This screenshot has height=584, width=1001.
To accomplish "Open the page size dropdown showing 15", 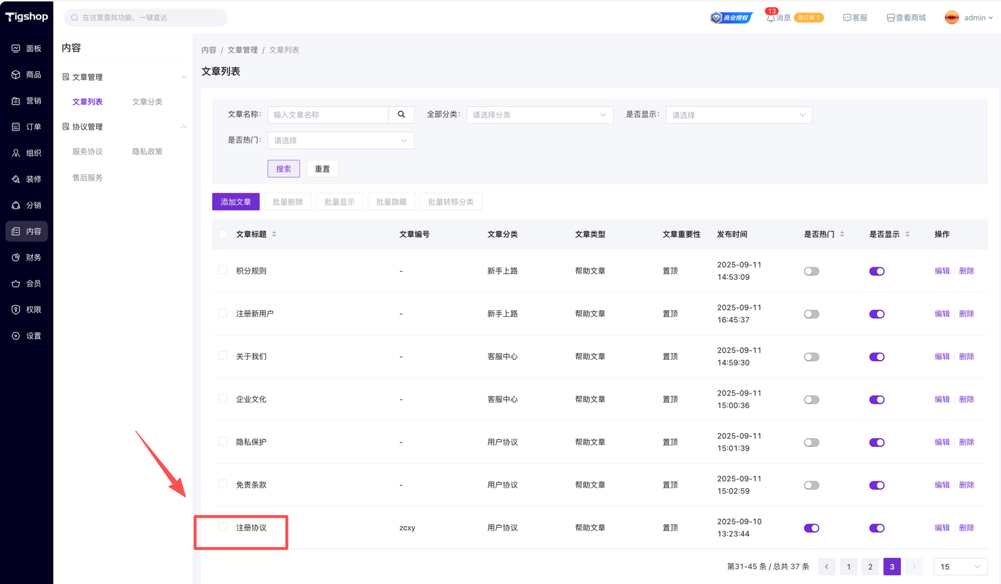I will [x=960, y=566].
